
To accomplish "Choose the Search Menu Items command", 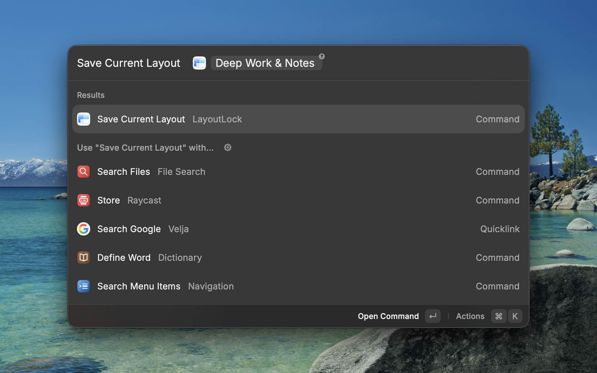I will tap(298, 286).
